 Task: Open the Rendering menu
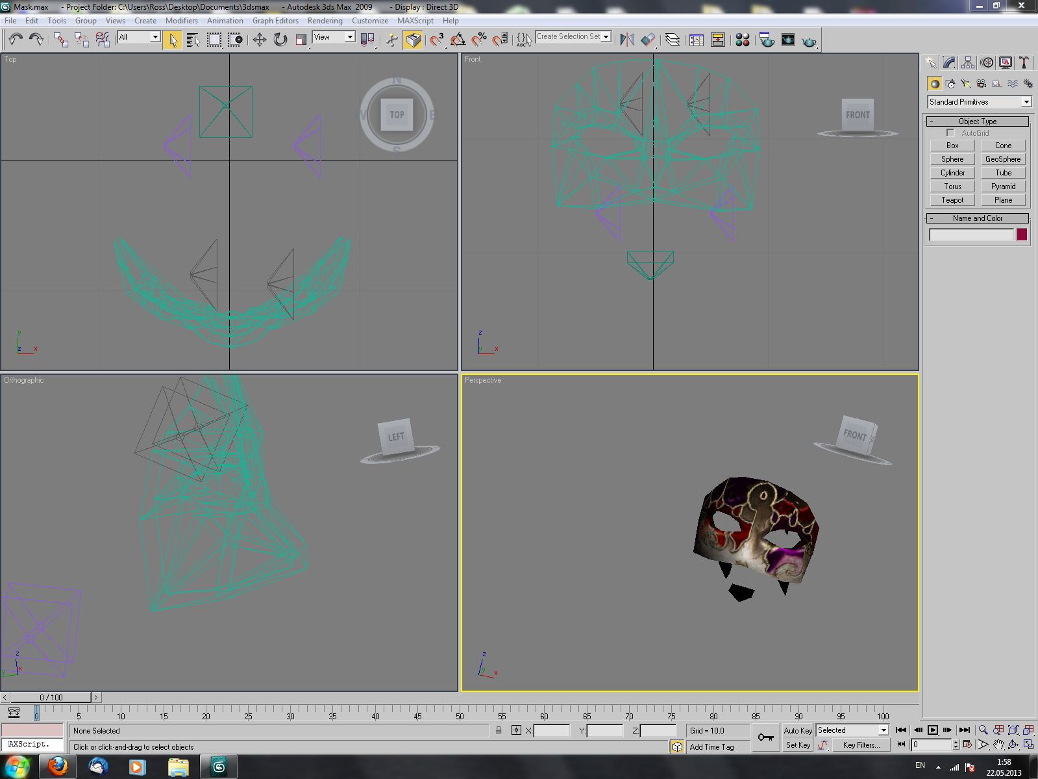(x=325, y=21)
